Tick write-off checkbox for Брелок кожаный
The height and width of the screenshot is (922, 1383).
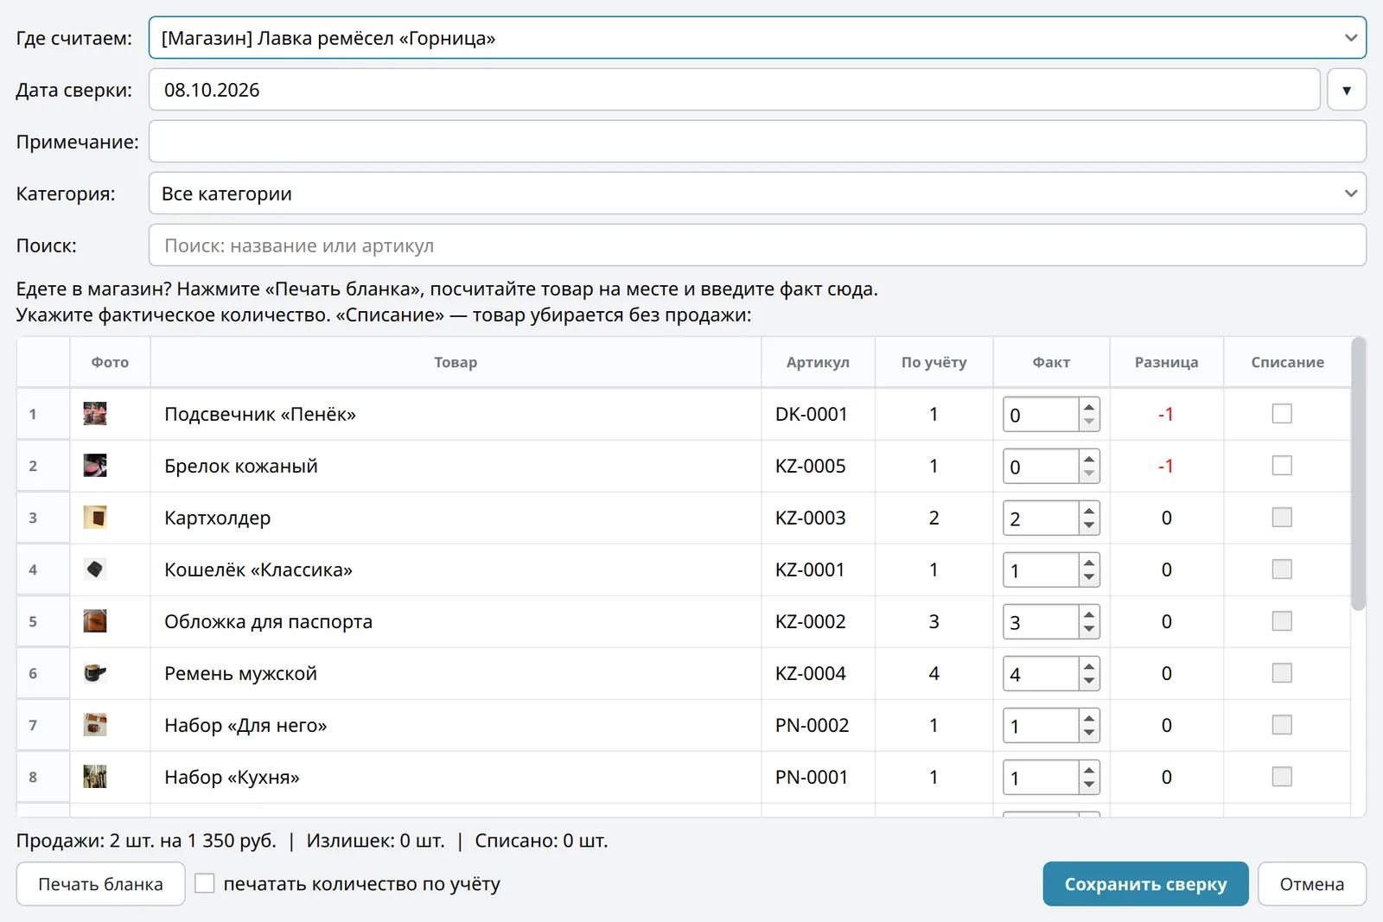point(1282,466)
